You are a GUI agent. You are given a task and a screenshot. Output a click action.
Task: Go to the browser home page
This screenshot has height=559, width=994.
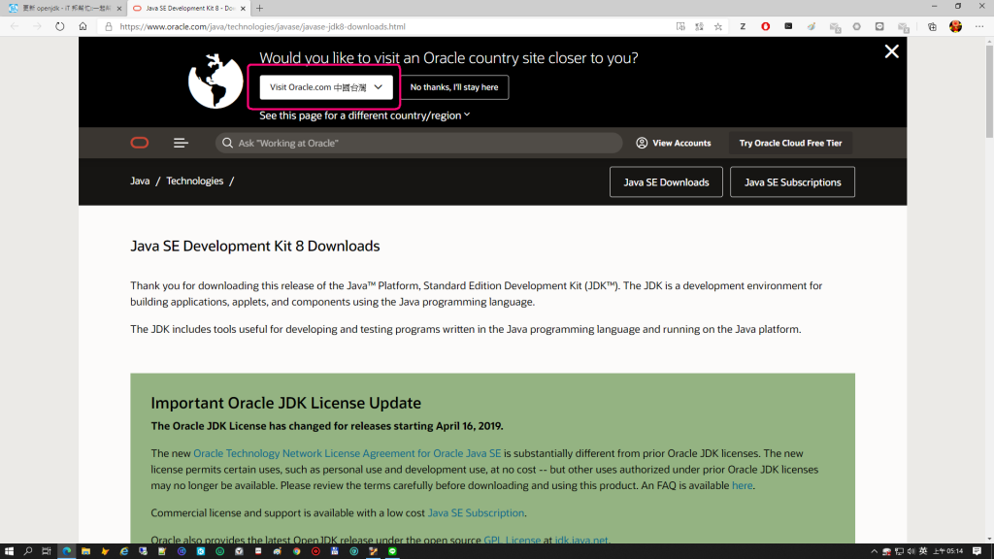pos(83,26)
